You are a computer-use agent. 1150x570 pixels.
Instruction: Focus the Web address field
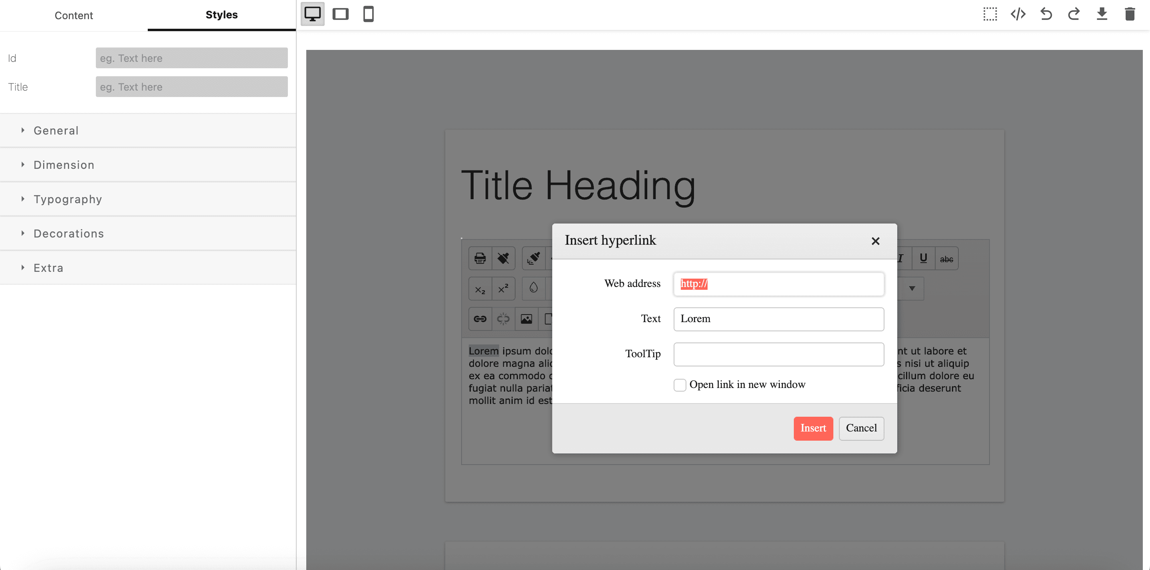[x=779, y=284]
